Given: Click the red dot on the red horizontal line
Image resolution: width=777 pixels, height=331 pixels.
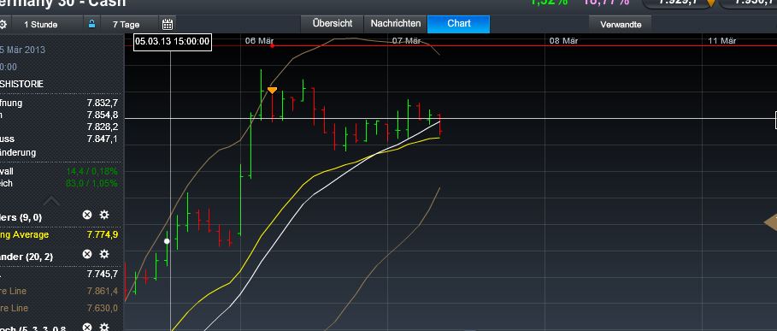Looking at the screenshot, I should [272, 45].
